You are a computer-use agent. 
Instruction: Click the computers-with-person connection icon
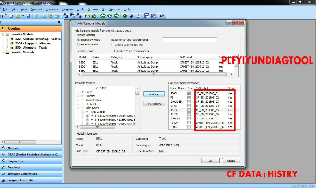pyautogui.click(x=72, y=16)
